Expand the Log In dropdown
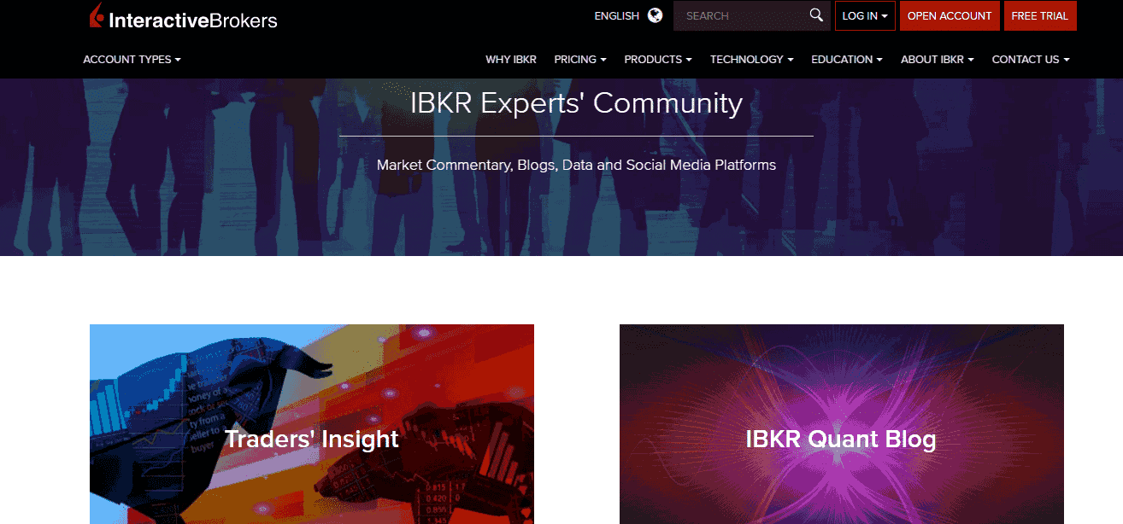This screenshot has width=1123, height=524. (865, 15)
